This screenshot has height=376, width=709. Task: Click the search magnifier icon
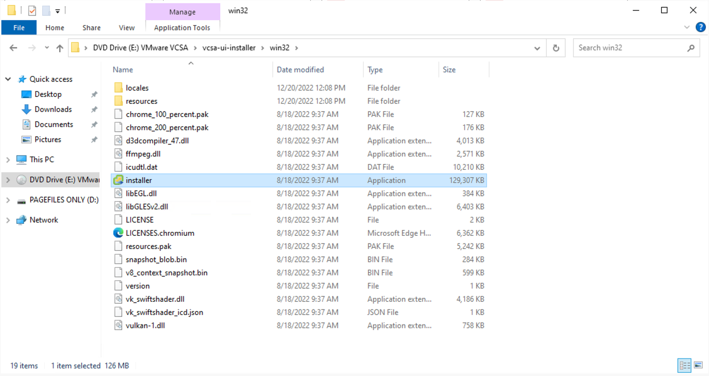691,48
